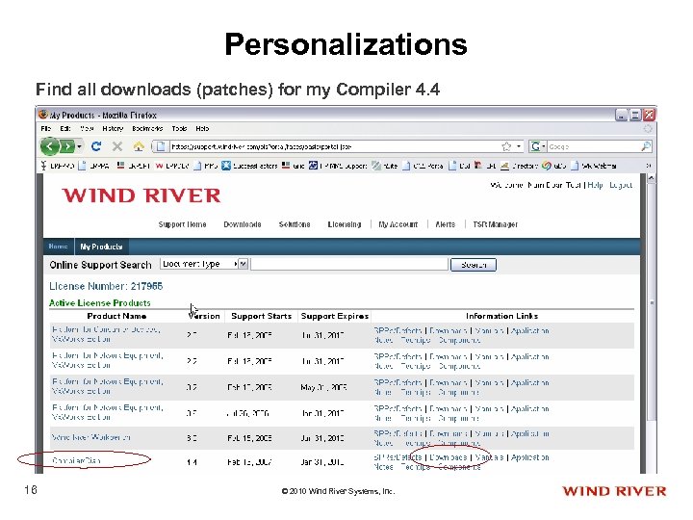Open the History menu
693x520 pixels.
coord(113,129)
